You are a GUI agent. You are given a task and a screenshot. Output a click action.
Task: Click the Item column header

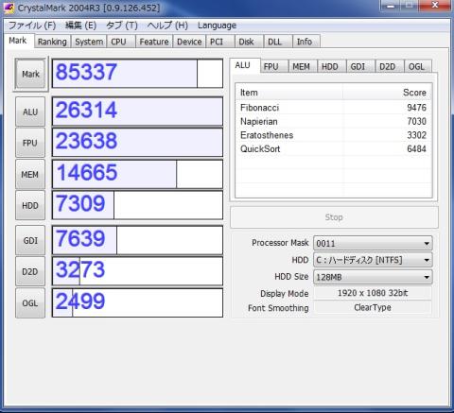point(289,93)
